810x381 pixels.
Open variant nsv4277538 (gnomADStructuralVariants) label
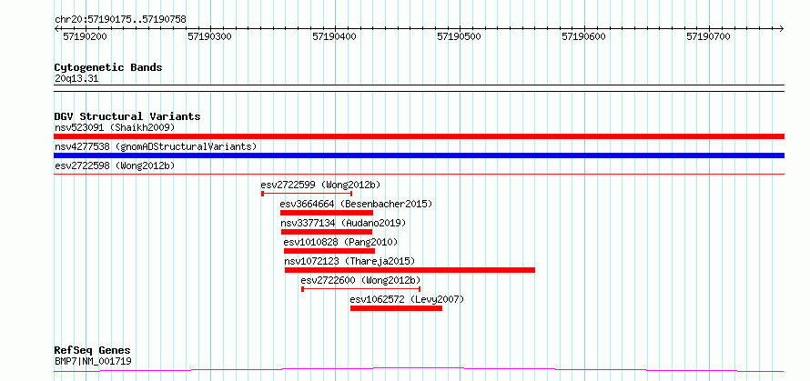[156, 146]
